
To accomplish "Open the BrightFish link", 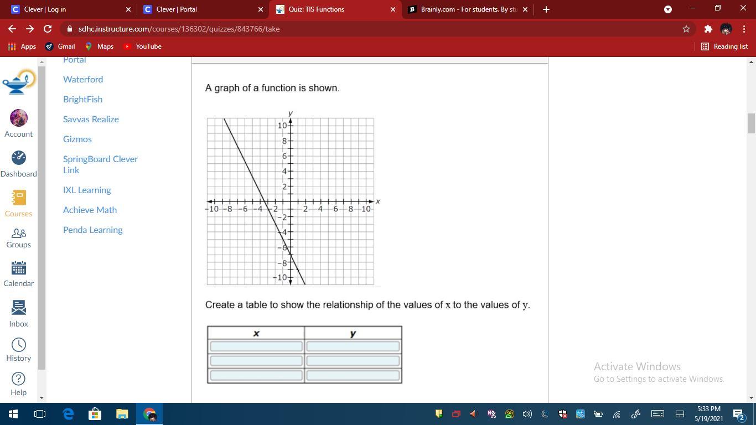I will (82, 99).
